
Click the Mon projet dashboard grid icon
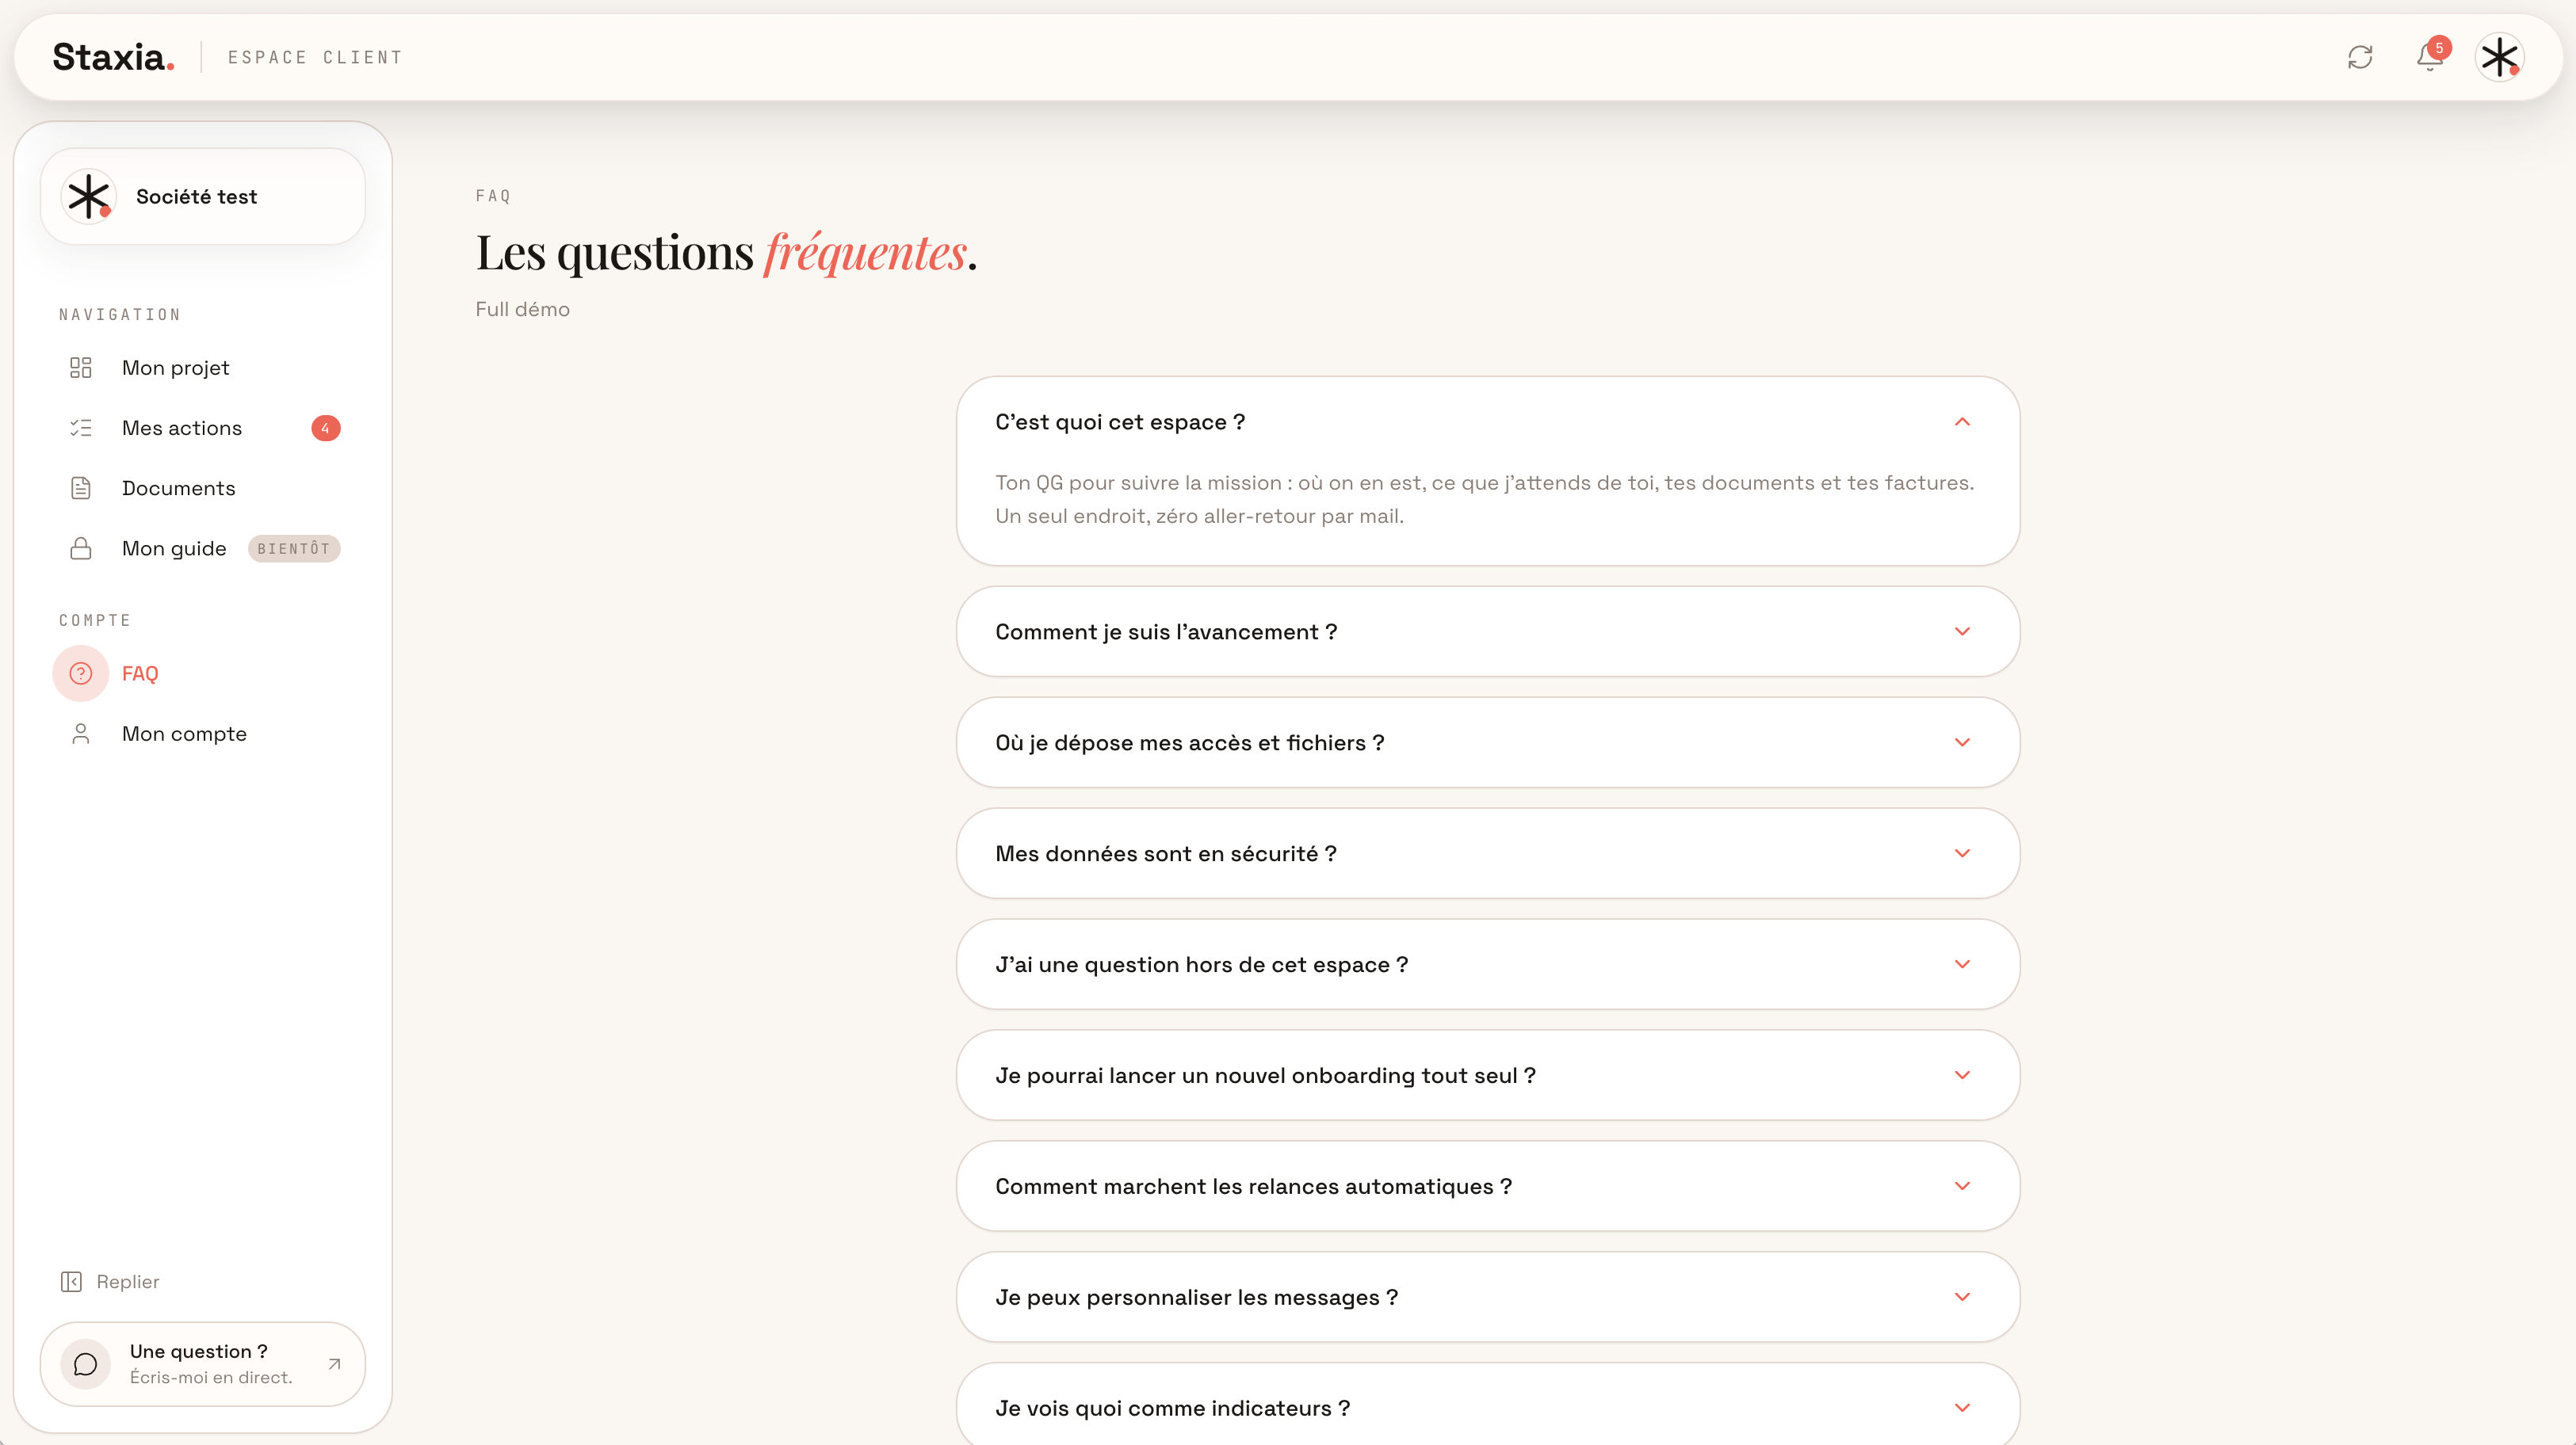coord(81,368)
